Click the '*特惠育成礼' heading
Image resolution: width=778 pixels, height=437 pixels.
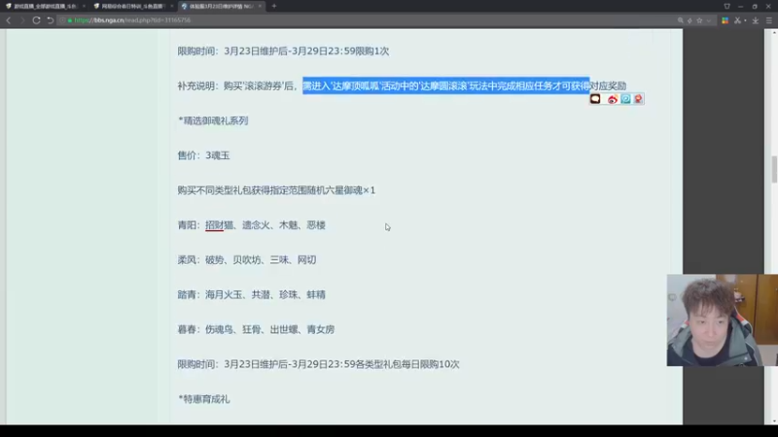(x=204, y=399)
